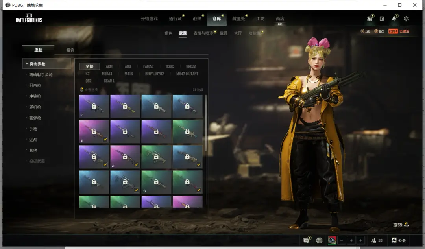This screenshot has height=249, width=425.
Task: Click the first empty team slot plus
Action: [342, 240]
